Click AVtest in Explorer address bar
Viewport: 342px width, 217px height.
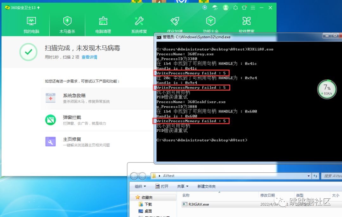[168, 176]
